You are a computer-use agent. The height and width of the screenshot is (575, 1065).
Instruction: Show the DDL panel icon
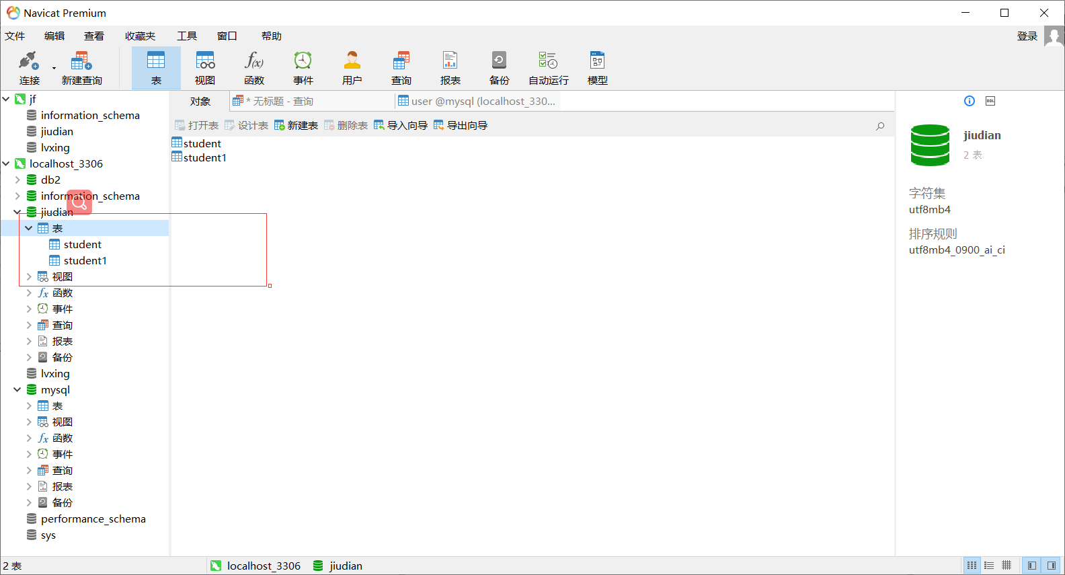pos(990,101)
